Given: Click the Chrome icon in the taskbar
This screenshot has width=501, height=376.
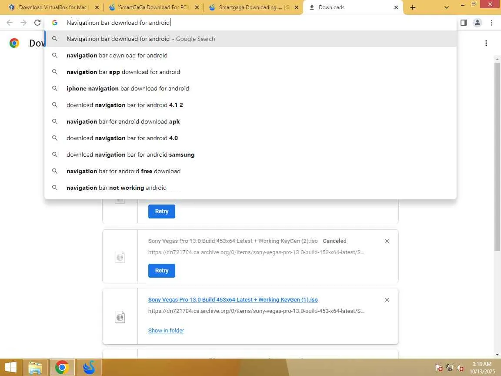Looking at the screenshot, I should pyautogui.click(x=62, y=367).
